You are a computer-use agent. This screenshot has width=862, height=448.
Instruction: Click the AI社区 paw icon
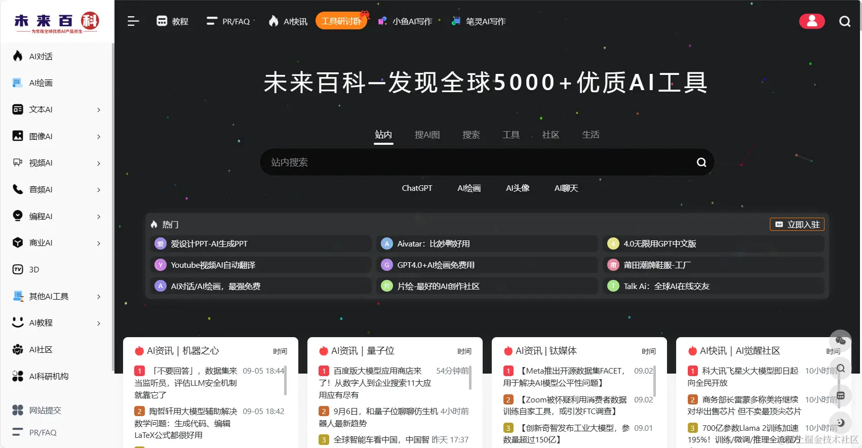coord(18,349)
